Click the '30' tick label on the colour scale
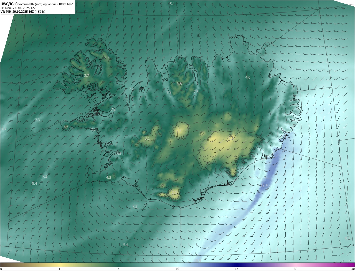The width and height of the screenshot is (355, 271). (x=296, y=269)
